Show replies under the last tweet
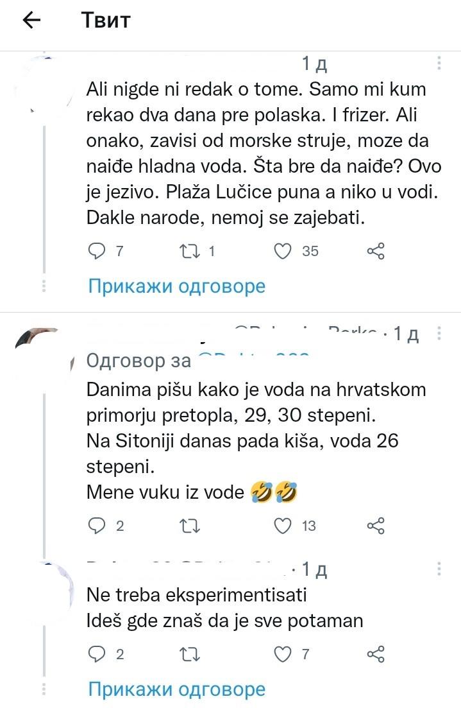This screenshot has height=708, width=461. pos(176,689)
